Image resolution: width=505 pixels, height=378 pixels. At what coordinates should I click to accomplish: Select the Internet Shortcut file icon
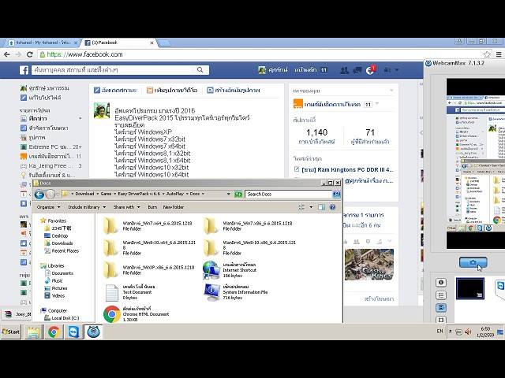pyautogui.click(x=211, y=270)
